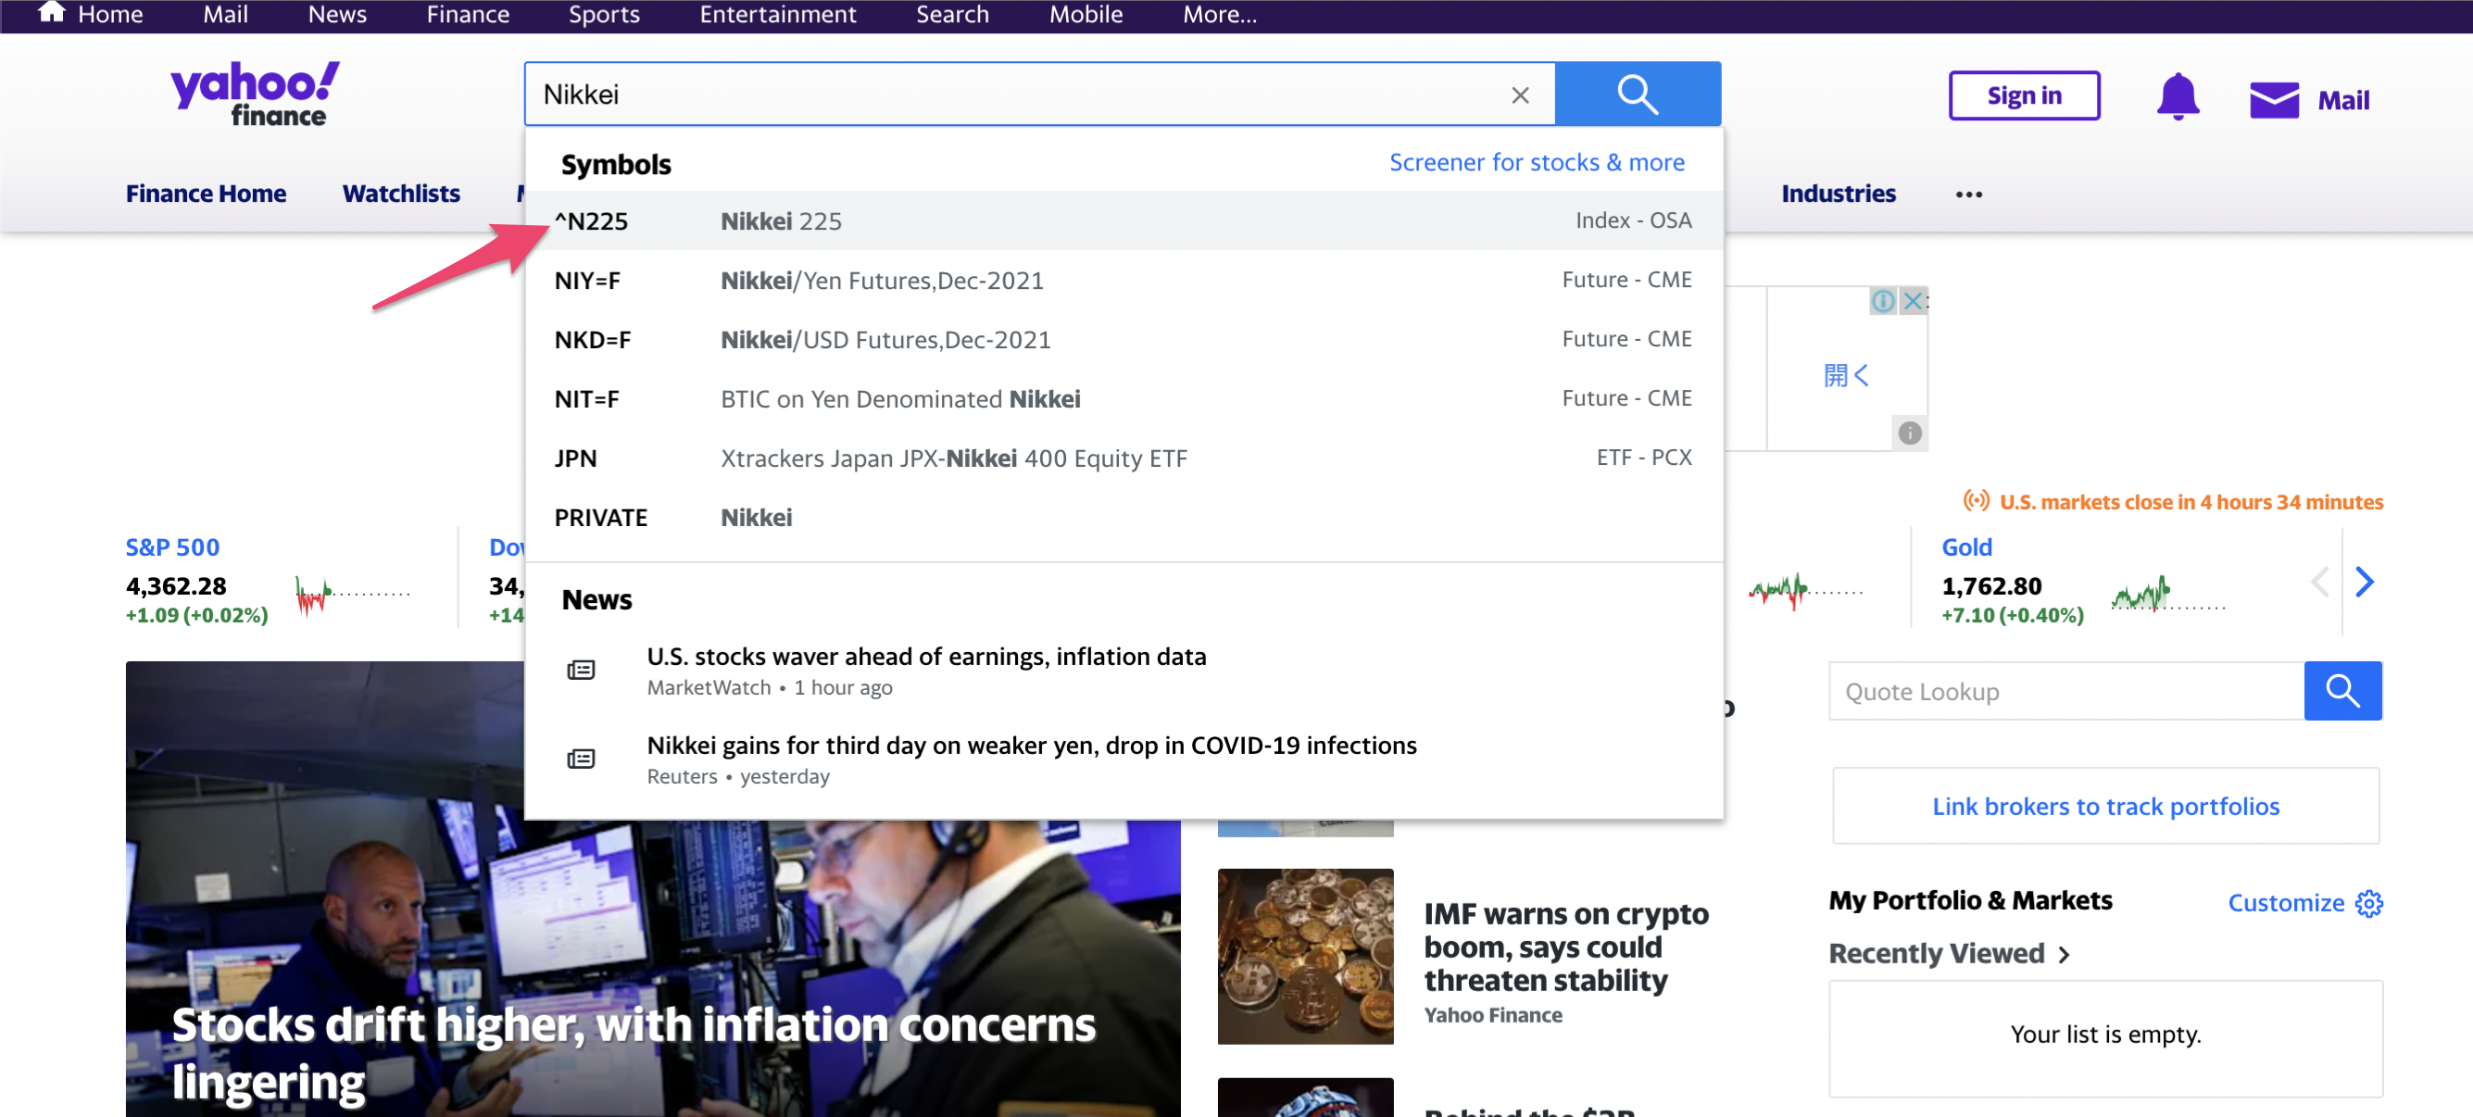Clear the Nikkei search text with X
This screenshot has height=1117, width=2473.
point(1520,95)
